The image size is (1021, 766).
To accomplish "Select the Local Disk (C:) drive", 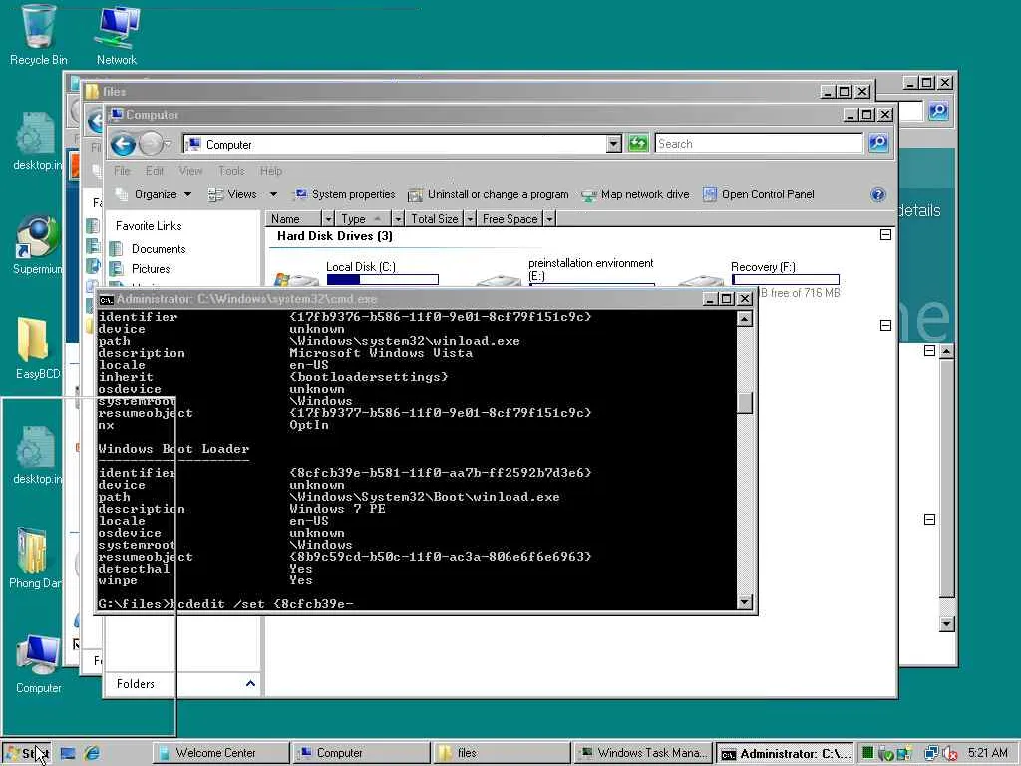I will 357,273.
